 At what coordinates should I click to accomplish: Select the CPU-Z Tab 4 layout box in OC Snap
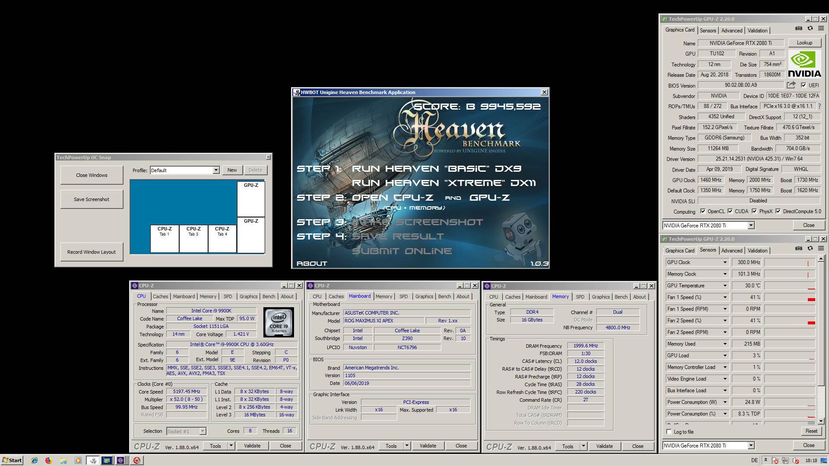pos(222,239)
